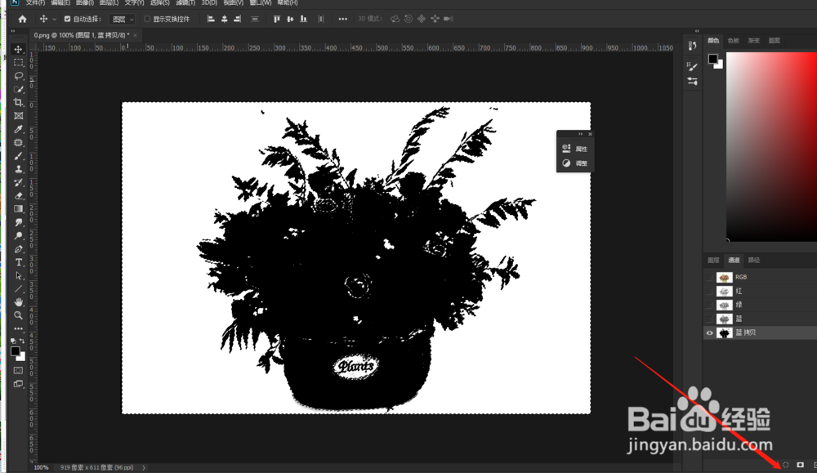
Task: Select the Zoom tool
Action: [x=18, y=315]
